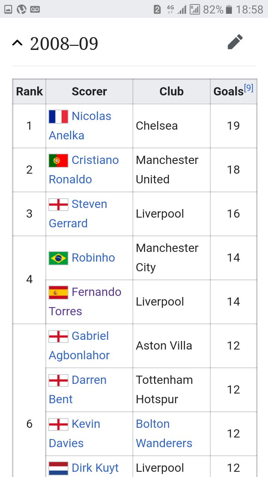The width and height of the screenshot is (268, 477).
Task: Follow the Robinho link
Action: point(93,258)
